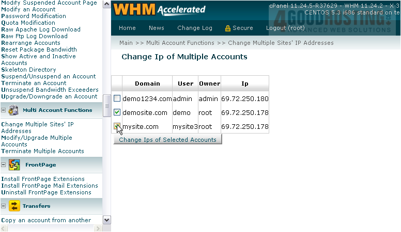Open the Change Log menu item

194,28
